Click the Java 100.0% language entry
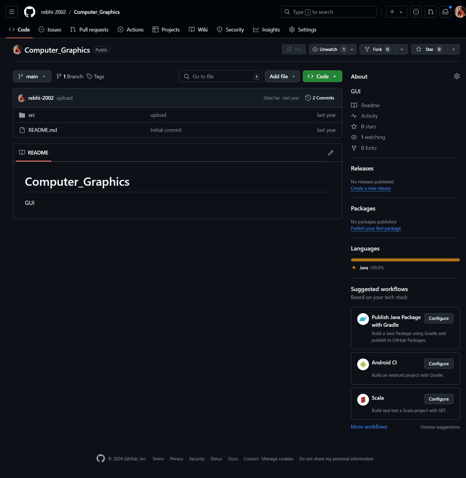 click(x=368, y=267)
